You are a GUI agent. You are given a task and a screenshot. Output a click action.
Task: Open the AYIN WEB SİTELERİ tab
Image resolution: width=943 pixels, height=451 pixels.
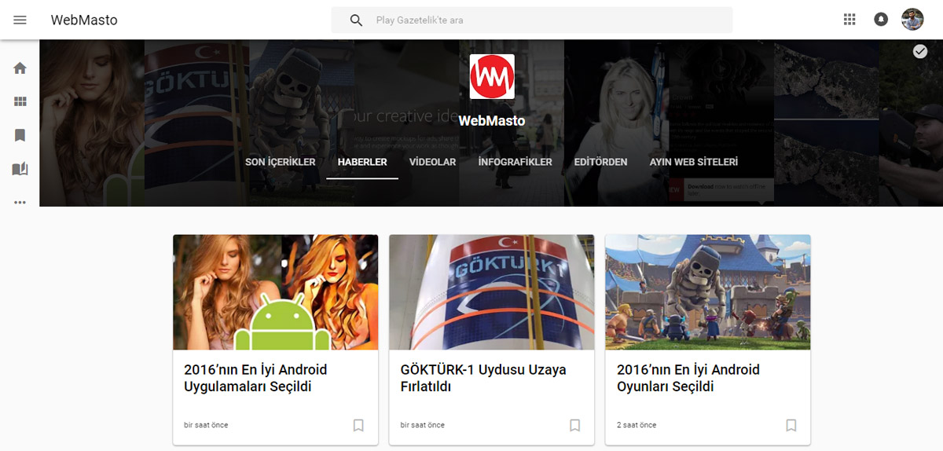(x=694, y=163)
